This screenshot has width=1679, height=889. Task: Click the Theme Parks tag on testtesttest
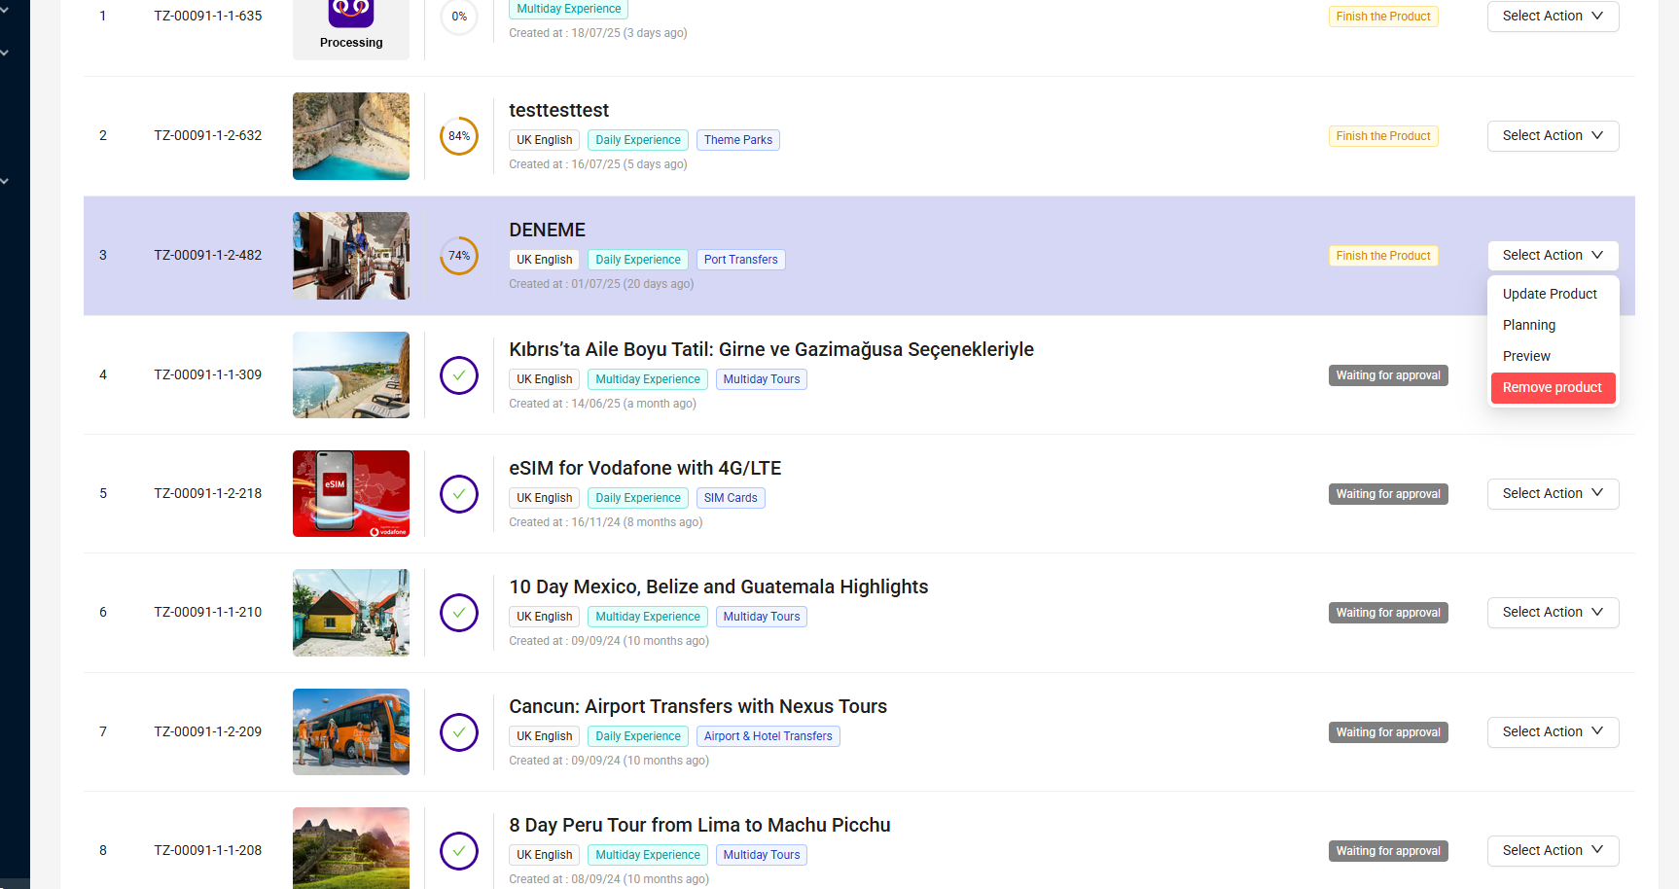click(738, 140)
